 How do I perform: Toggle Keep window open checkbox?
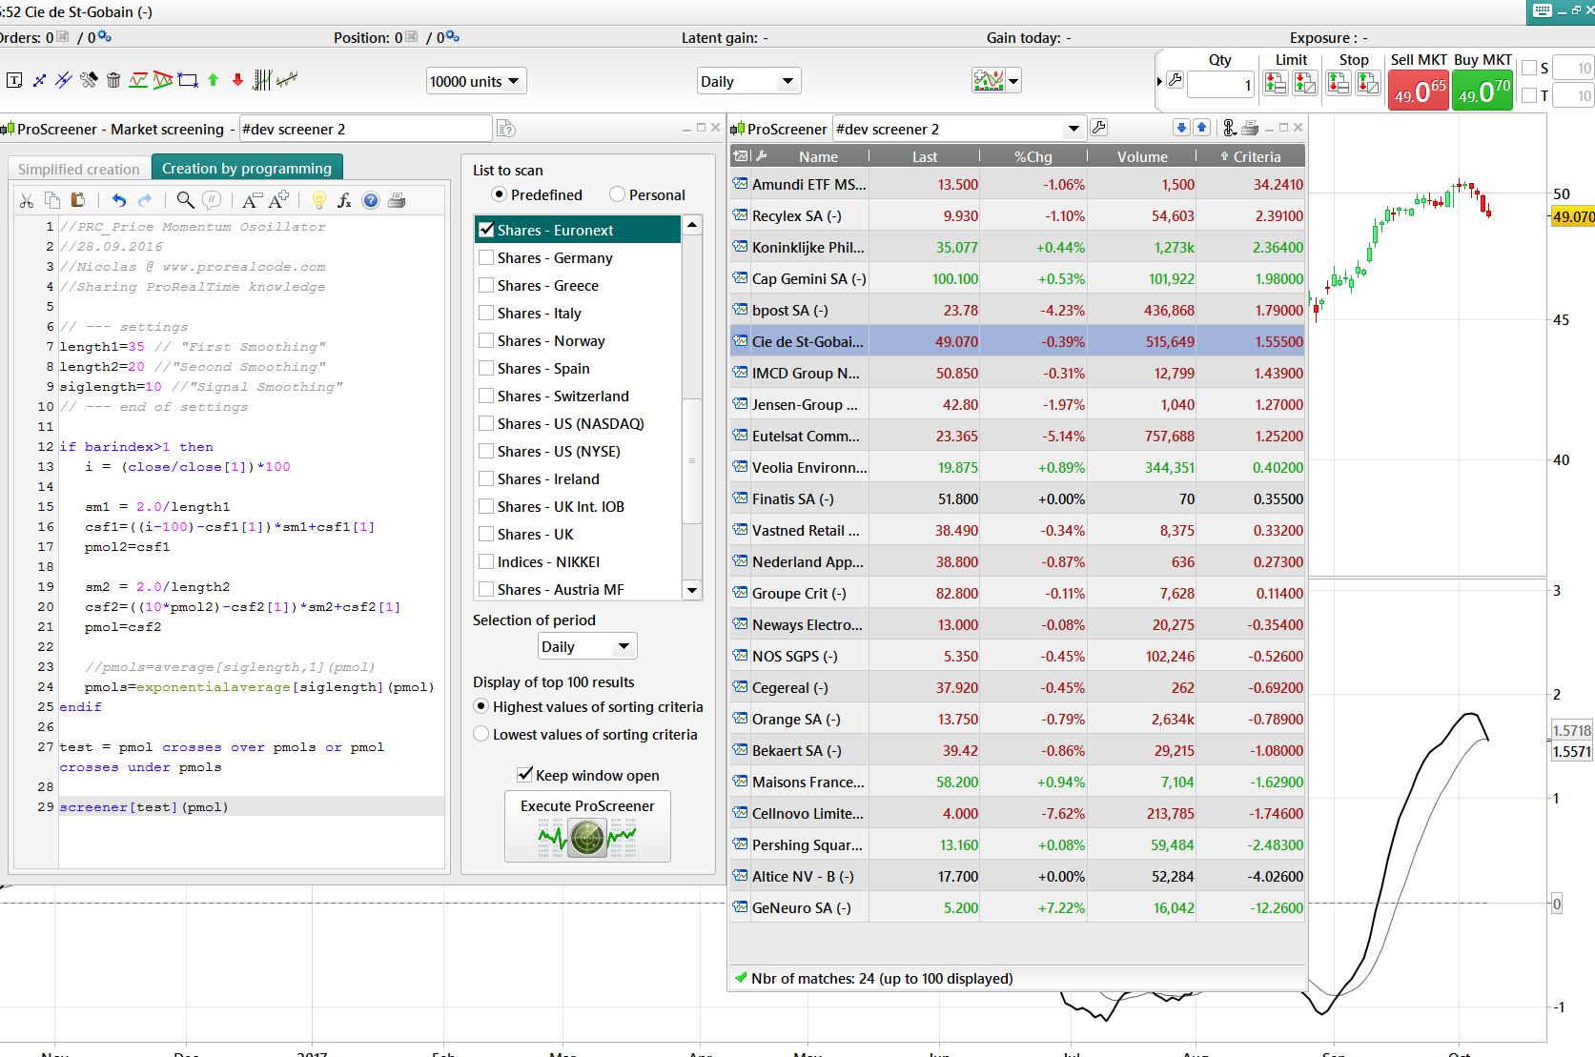coord(524,775)
